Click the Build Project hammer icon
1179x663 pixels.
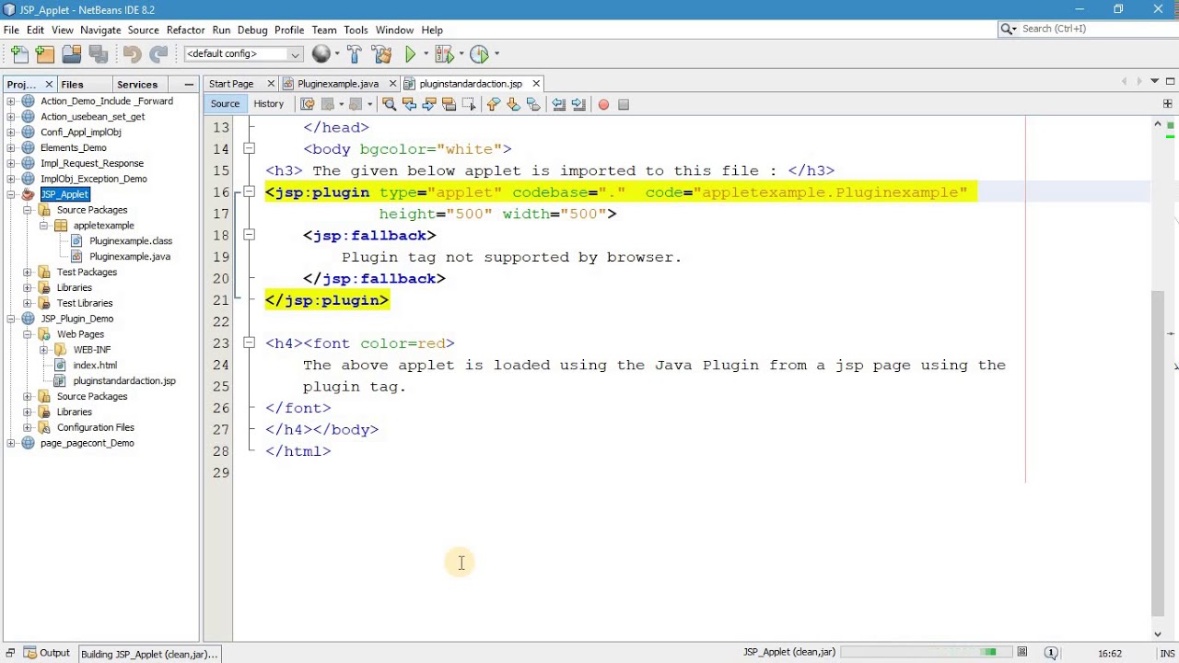[x=354, y=54]
